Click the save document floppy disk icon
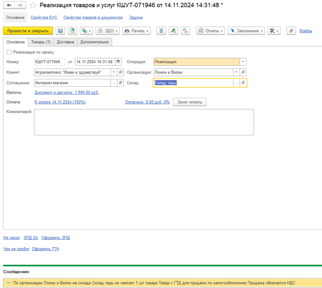Image resolution: width=322 pixels, height=288 pixels. [x=60, y=31]
